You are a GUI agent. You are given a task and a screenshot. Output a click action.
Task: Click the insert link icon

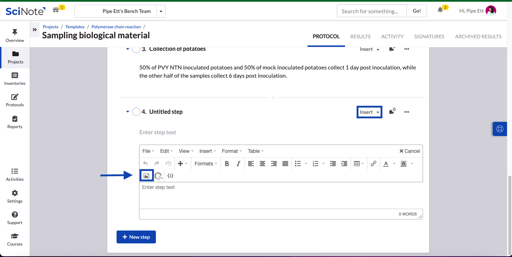click(373, 164)
